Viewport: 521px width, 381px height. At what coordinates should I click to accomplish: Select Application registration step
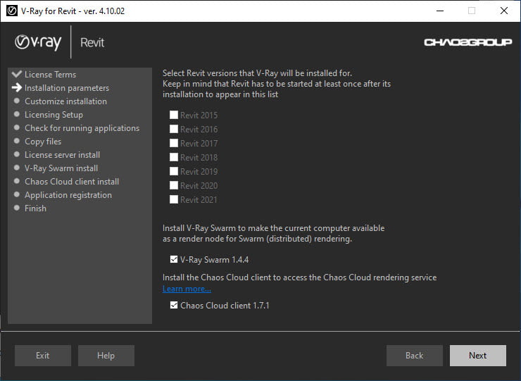click(68, 195)
